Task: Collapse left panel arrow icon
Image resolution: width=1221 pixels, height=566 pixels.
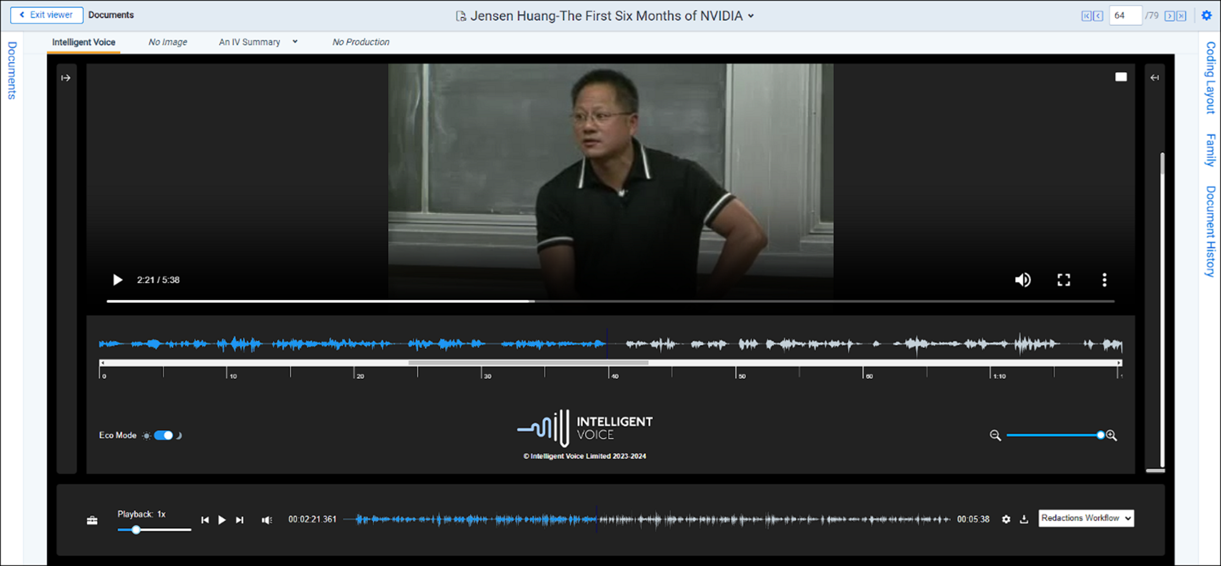Action: [66, 78]
